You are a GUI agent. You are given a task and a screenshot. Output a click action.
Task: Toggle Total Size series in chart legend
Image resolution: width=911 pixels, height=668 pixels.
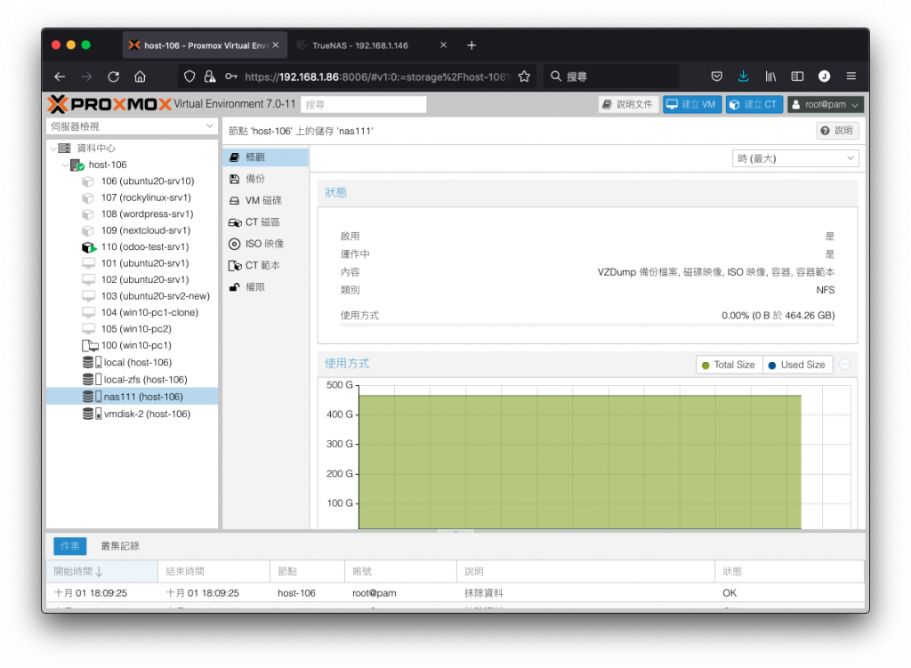tap(729, 365)
